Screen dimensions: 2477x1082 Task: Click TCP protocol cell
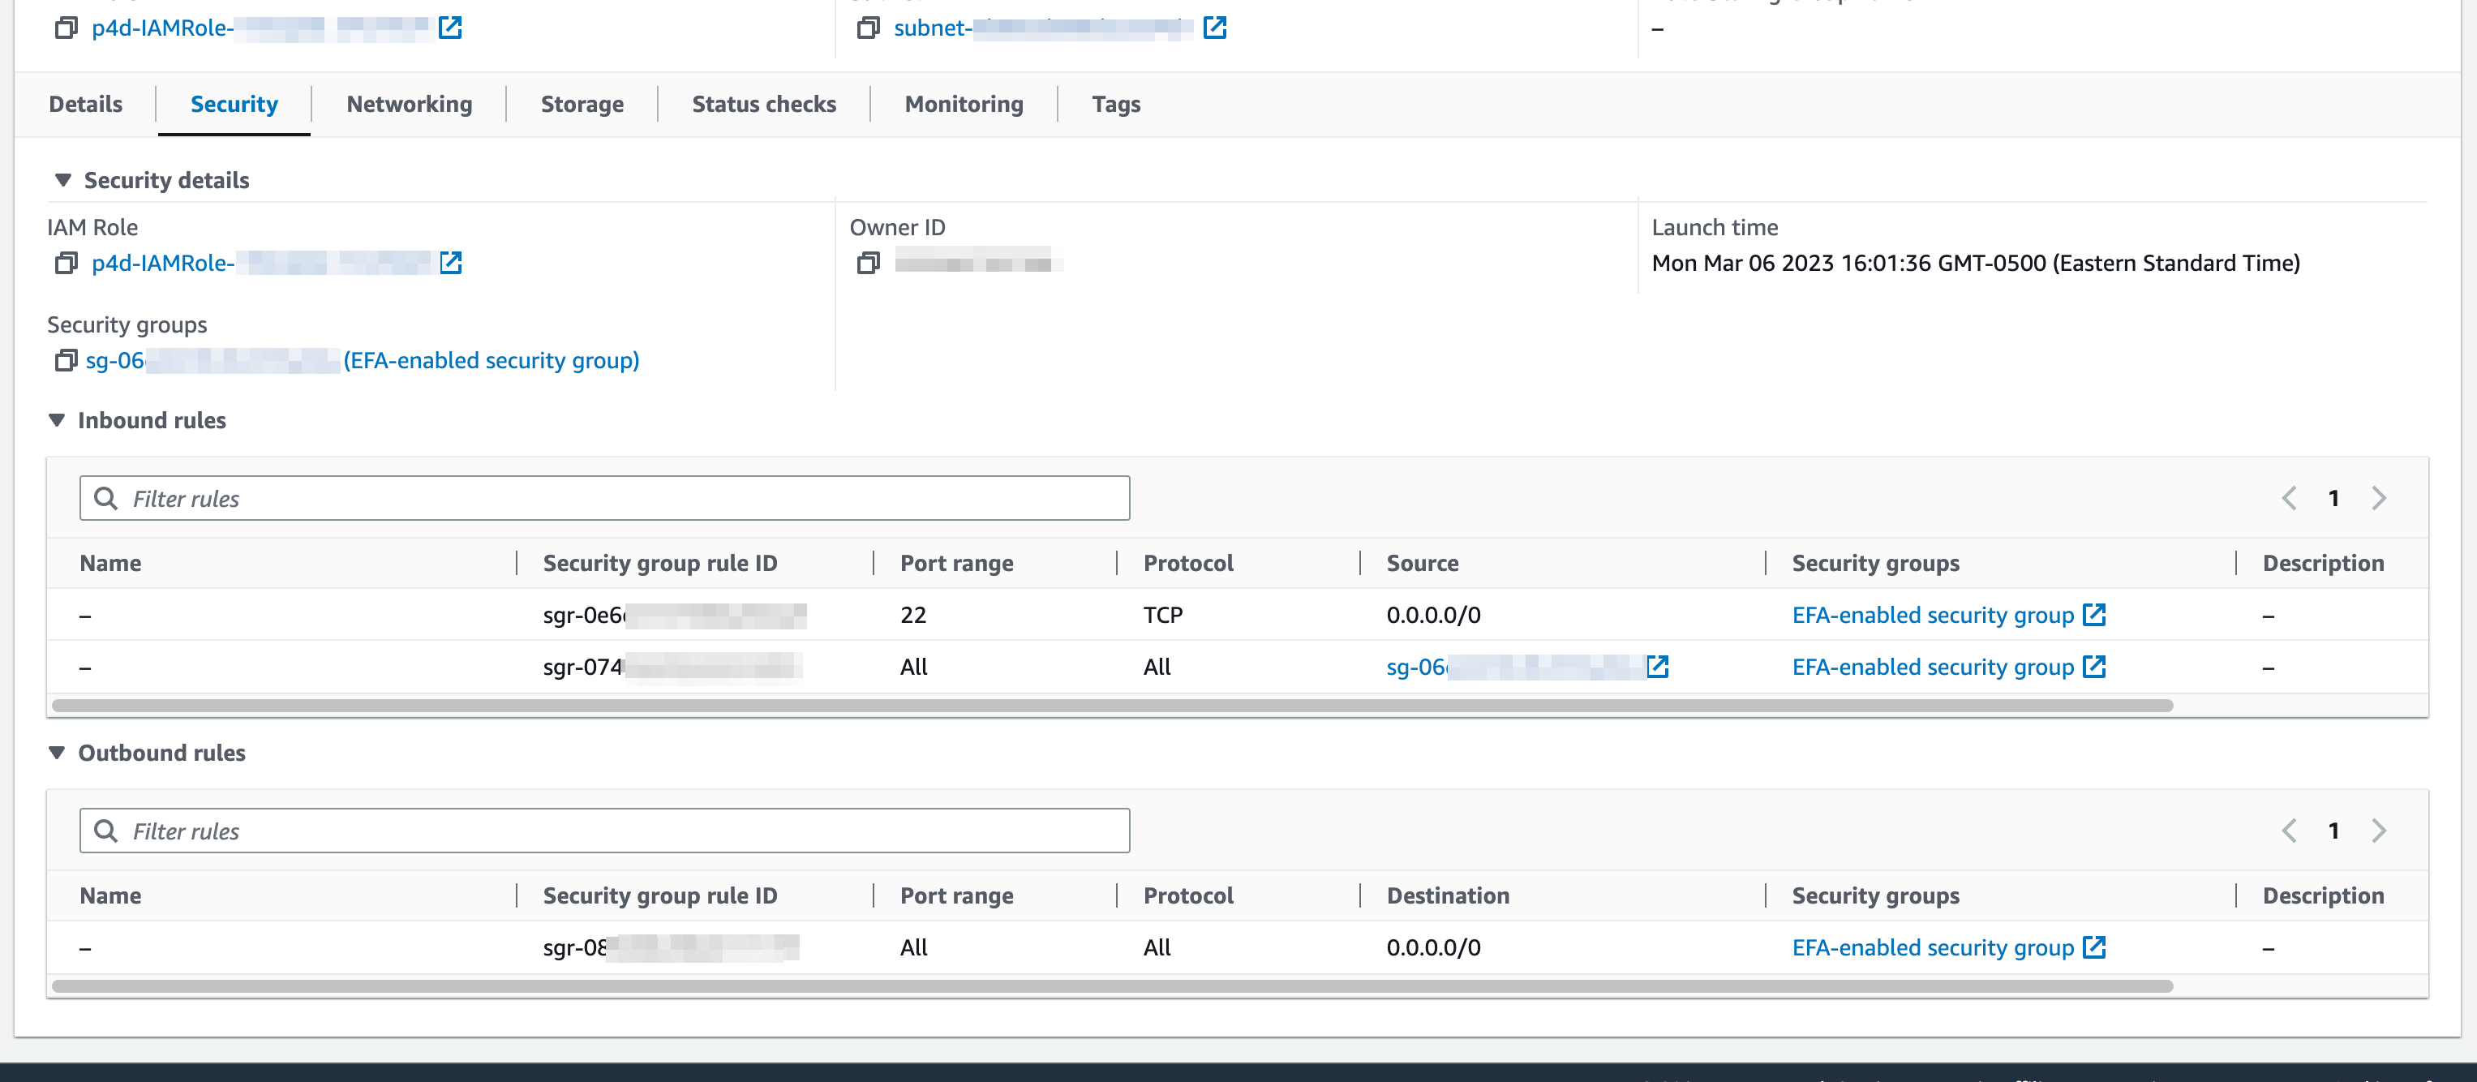pyautogui.click(x=1162, y=615)
